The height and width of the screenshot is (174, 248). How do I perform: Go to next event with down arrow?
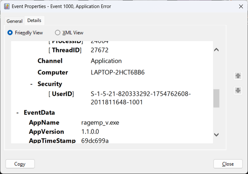238,90
